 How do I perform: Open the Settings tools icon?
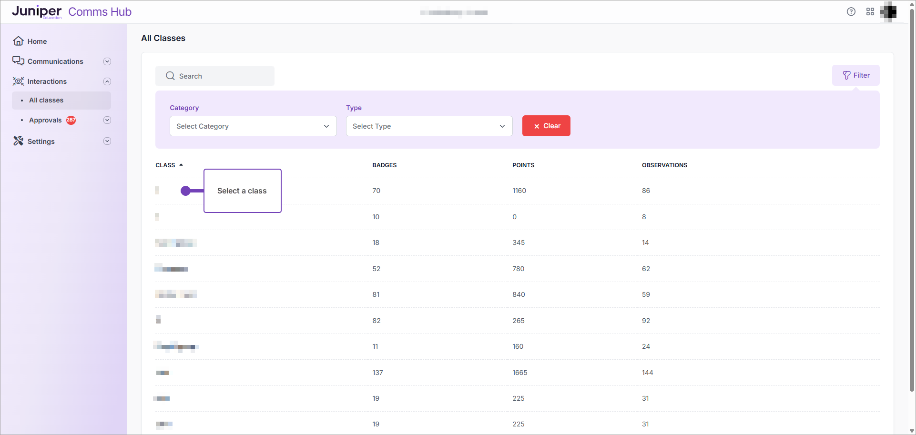[x=18, y=141]
